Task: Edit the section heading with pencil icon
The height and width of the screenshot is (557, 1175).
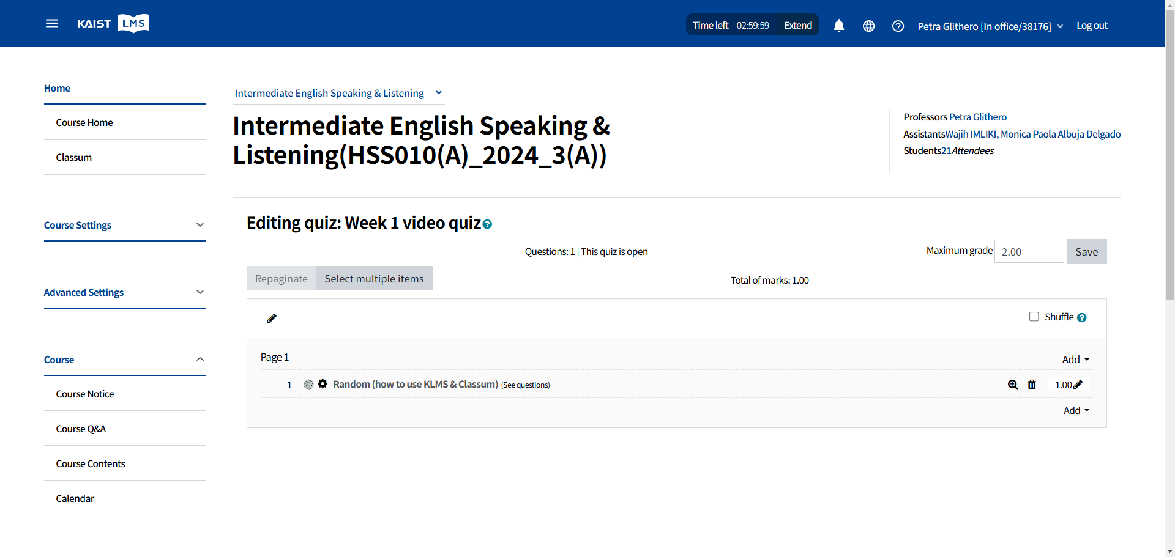Action: pos(272,318)
